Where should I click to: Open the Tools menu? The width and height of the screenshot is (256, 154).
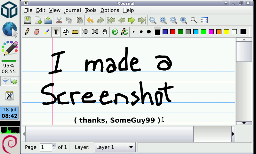91,10
